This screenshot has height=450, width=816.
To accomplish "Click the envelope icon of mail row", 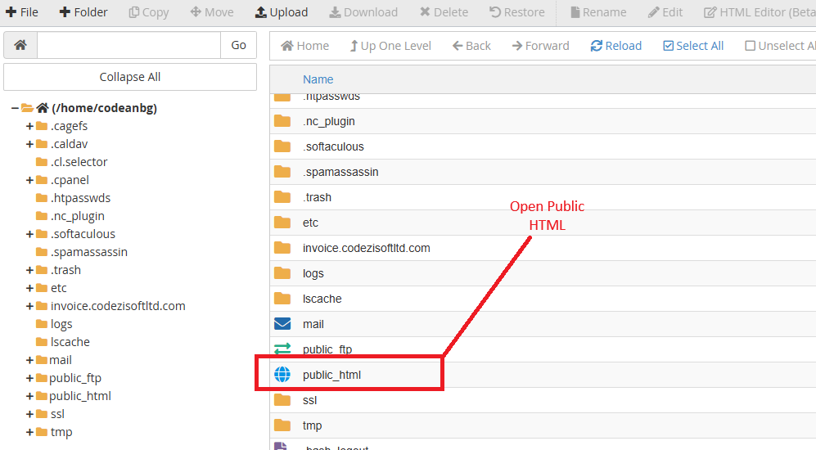I will [282, 324].
